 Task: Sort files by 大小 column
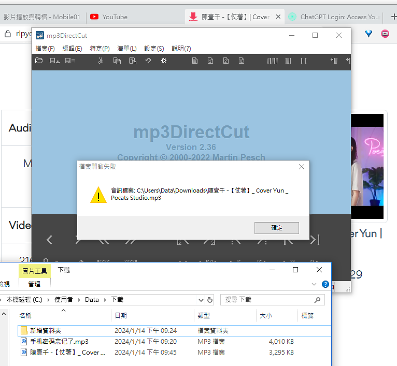pos(266,316)
